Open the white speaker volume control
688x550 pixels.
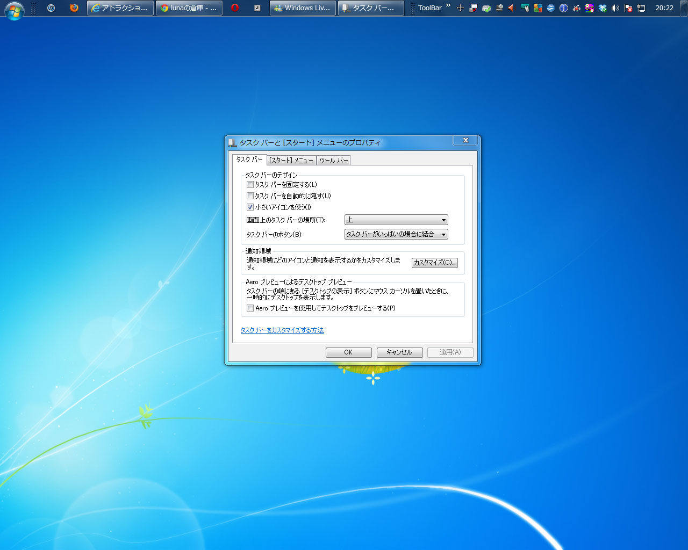pyautogui.click(x=615, y=8)
